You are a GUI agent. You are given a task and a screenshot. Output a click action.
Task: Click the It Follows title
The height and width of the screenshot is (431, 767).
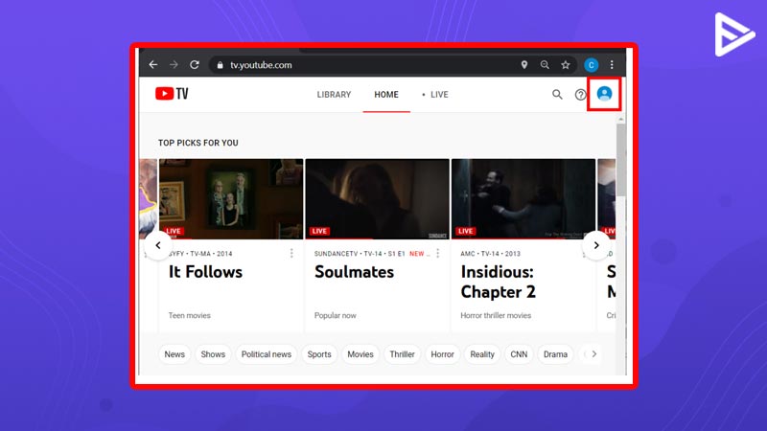205,272
